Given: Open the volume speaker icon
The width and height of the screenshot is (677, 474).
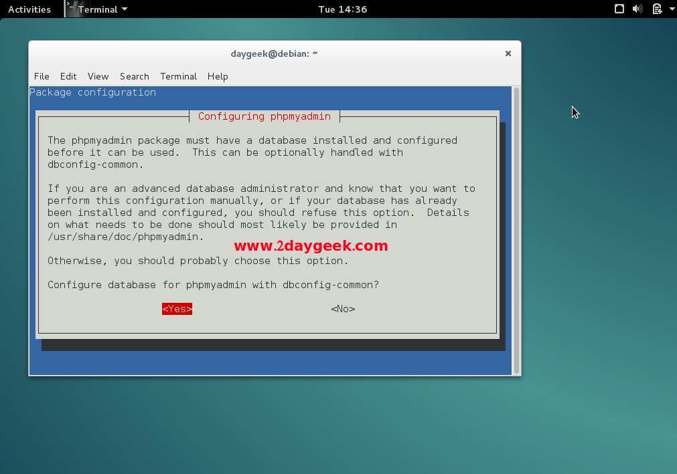Looking at the screenshot, I should point(637,9).
